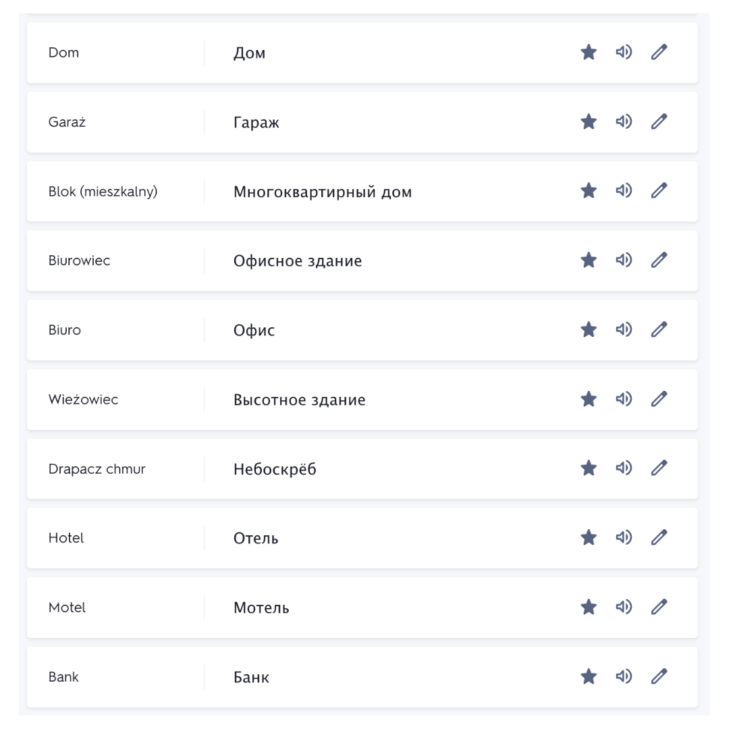Edit the Wieżowiec entry with pencil
729x729 pixels.
coord(659,398)
